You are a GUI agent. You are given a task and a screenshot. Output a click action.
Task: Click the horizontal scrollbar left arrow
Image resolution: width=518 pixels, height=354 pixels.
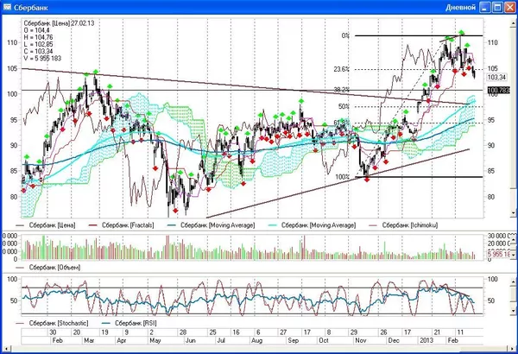click(x=6, y=348)
